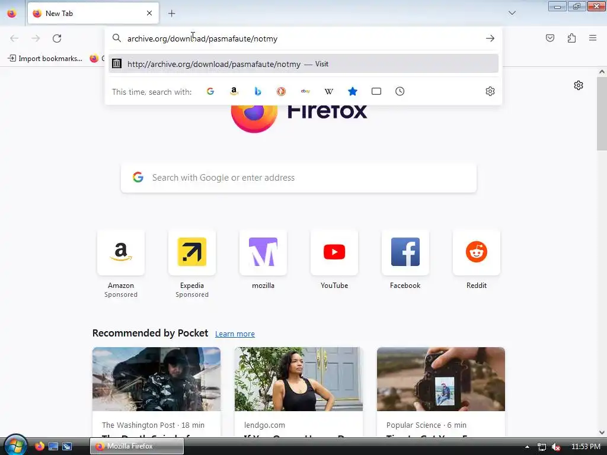Open a new tab with plus button
The image size is (607, 455).
(x=171, y=14)
